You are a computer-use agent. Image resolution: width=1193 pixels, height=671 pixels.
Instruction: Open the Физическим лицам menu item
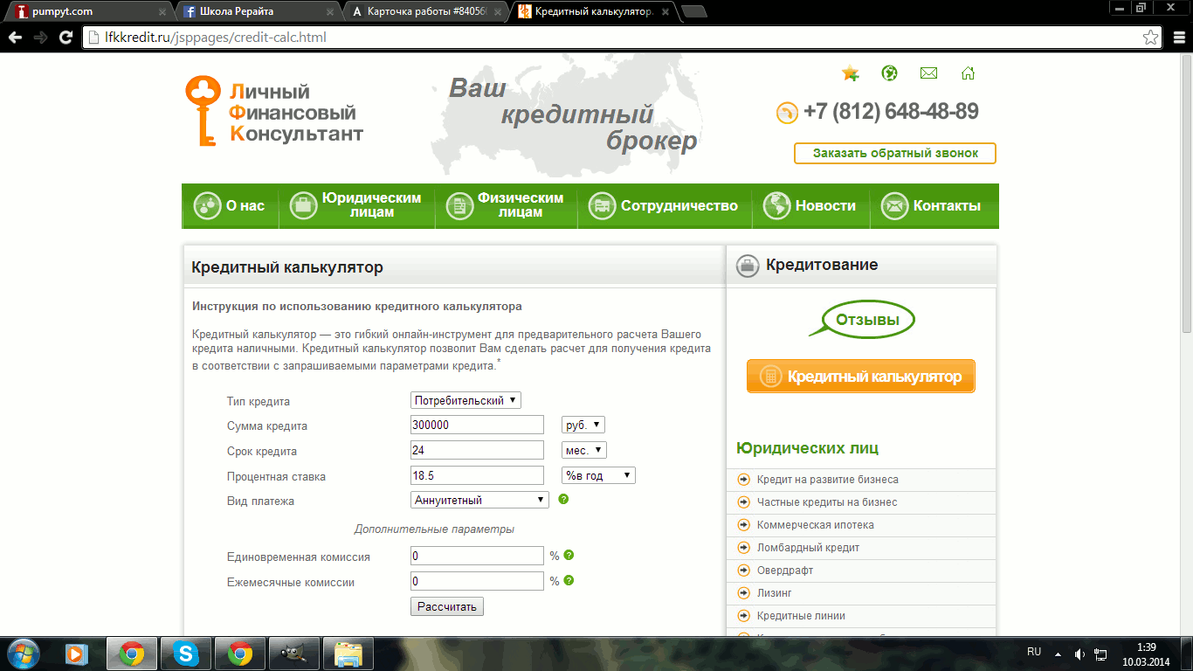pos(506,205)
